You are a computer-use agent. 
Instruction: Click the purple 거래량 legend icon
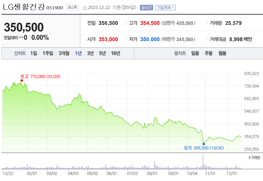[250, 158]
